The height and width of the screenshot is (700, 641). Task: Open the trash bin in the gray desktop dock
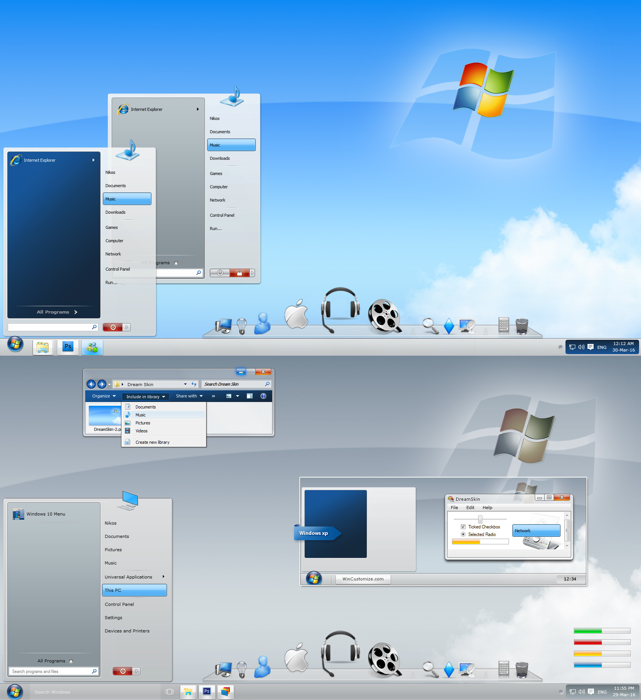click(x=522, y=670)
